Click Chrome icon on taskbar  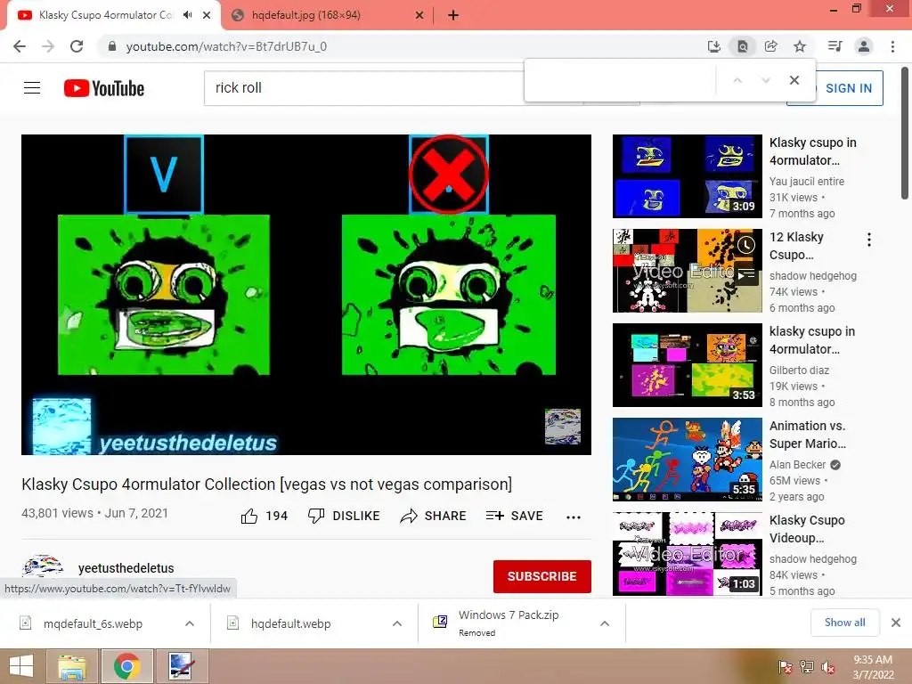[126, 666]
